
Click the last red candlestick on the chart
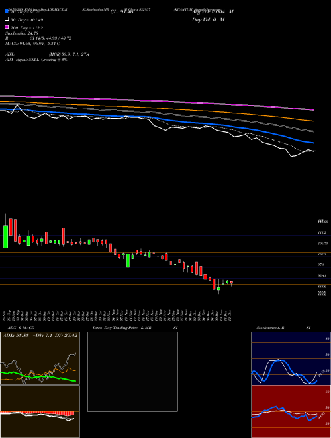click(232, 283)
